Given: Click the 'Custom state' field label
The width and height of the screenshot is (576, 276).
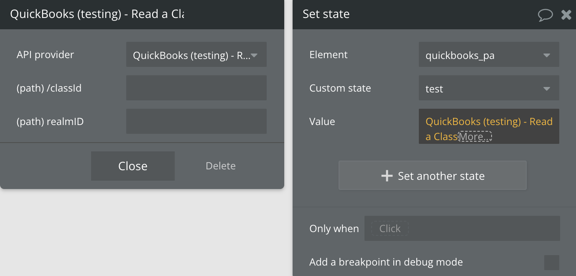Looking at the screenshot, I should tap(340, 88).
